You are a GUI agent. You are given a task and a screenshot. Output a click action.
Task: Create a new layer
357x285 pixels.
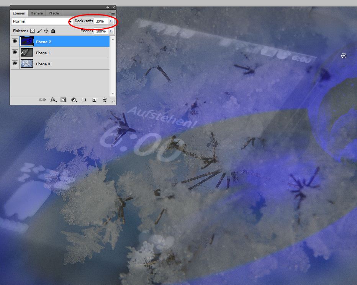94,100
